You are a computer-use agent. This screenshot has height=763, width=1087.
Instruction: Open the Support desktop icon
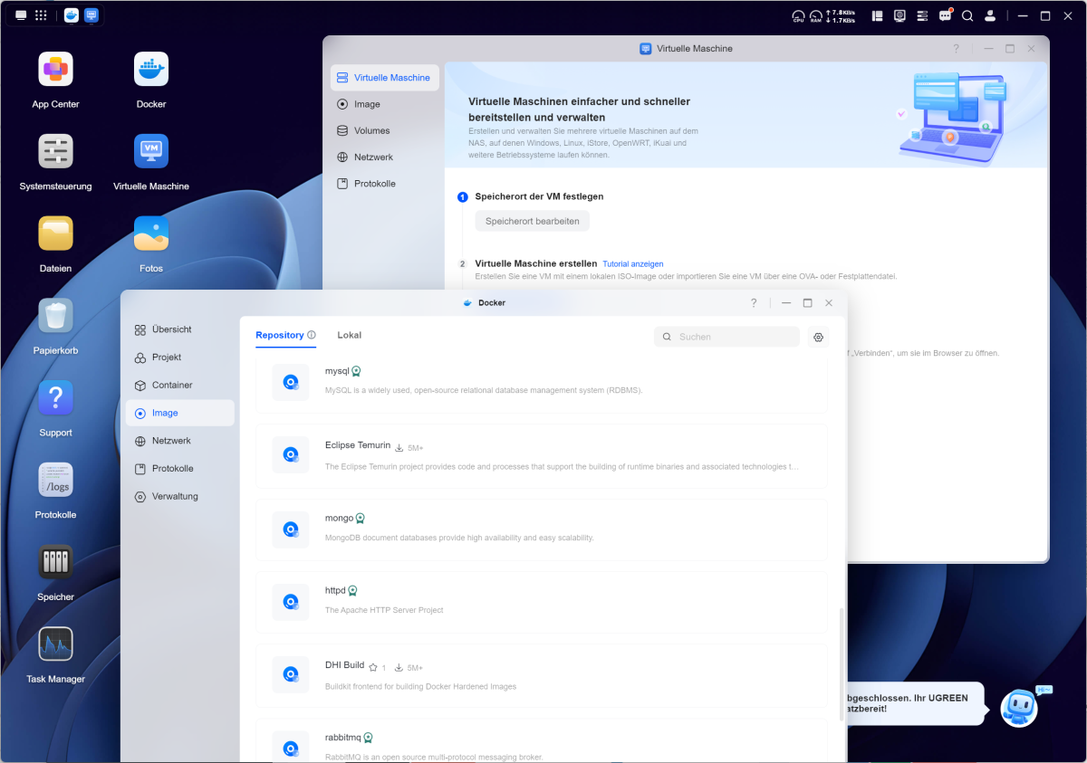click(55, 398)
